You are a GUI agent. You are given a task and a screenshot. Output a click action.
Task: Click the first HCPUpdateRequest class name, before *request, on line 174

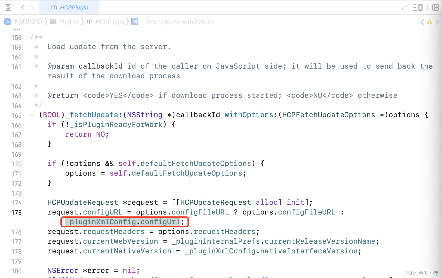point(83,202)
